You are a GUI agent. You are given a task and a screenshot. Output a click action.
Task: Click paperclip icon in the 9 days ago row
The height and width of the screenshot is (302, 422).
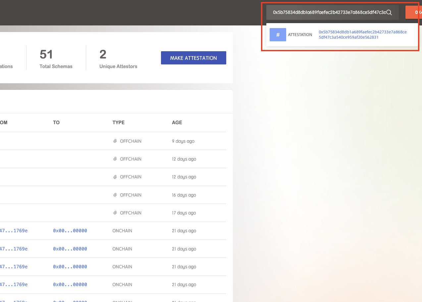(115, 141)
